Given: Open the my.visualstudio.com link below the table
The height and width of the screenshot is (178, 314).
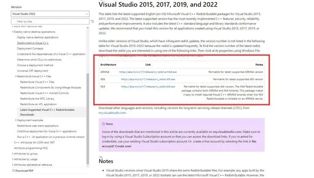Looking at the screenshot, I should coord(112,113).
